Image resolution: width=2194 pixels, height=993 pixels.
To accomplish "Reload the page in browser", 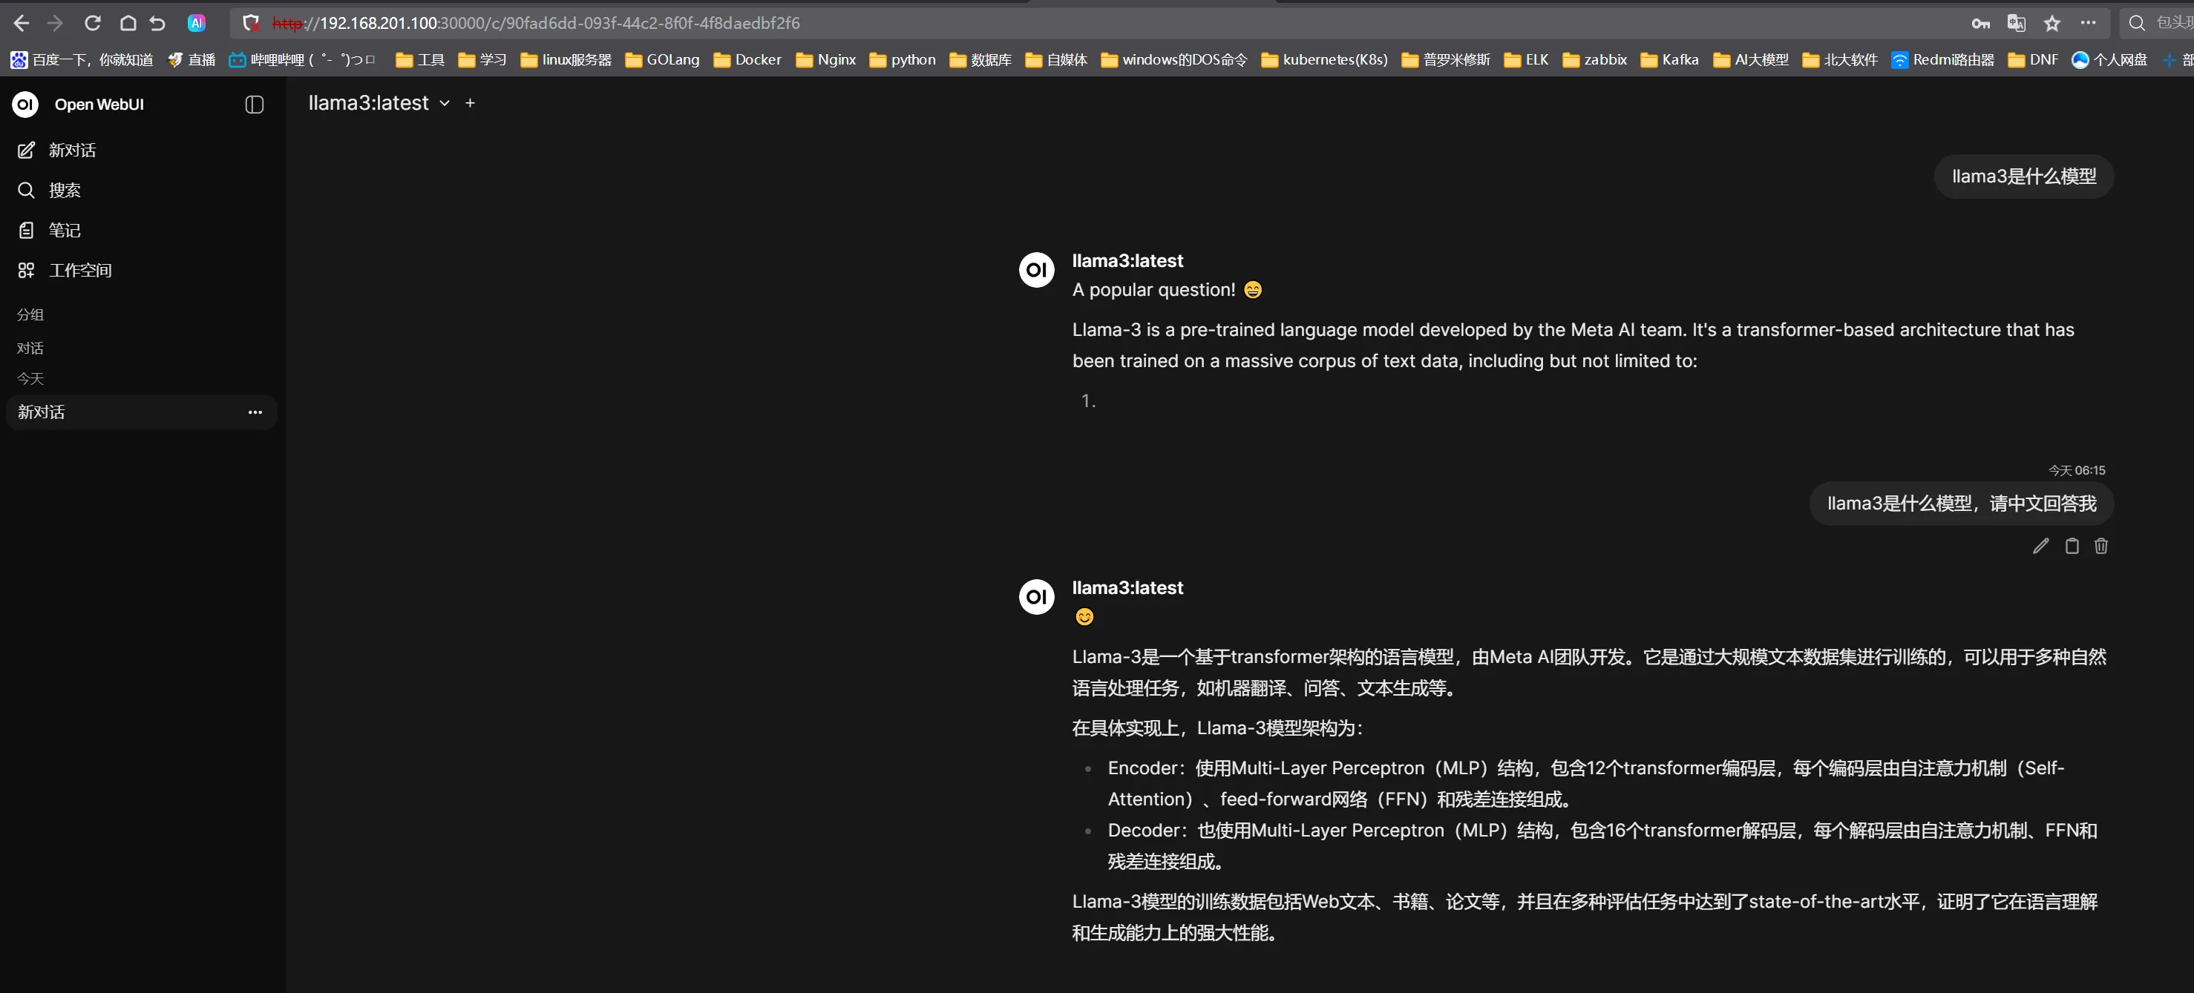I will click(x=92, y=23).
